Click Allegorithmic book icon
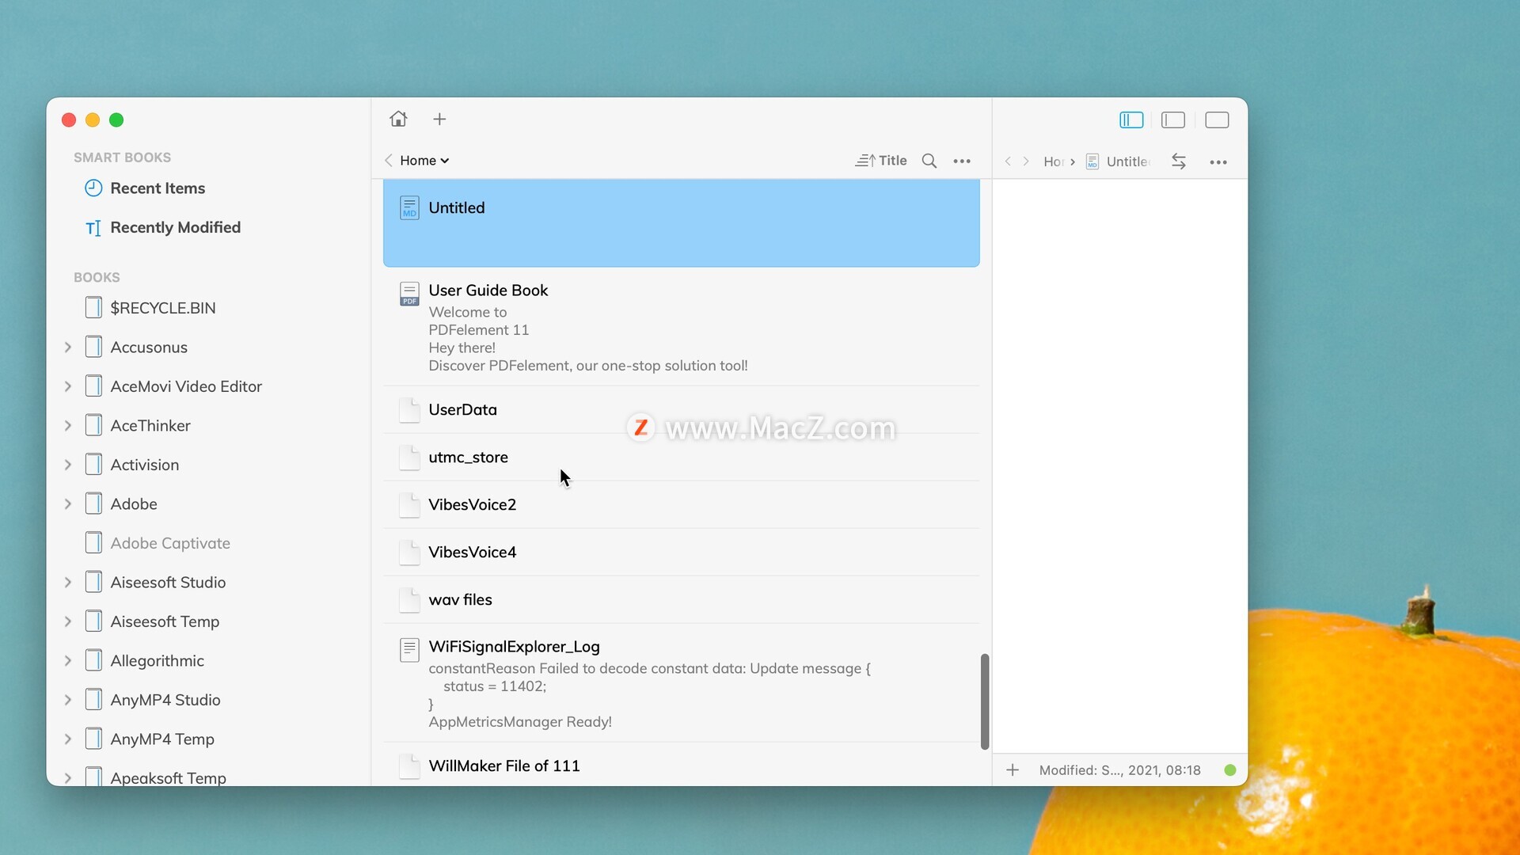 click(x=93, y=660)
